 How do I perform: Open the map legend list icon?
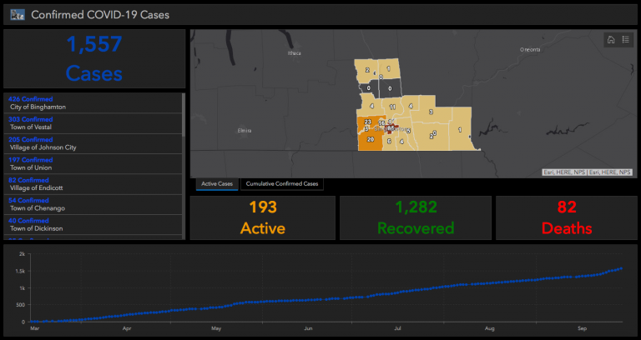click(x=625, y=39)
